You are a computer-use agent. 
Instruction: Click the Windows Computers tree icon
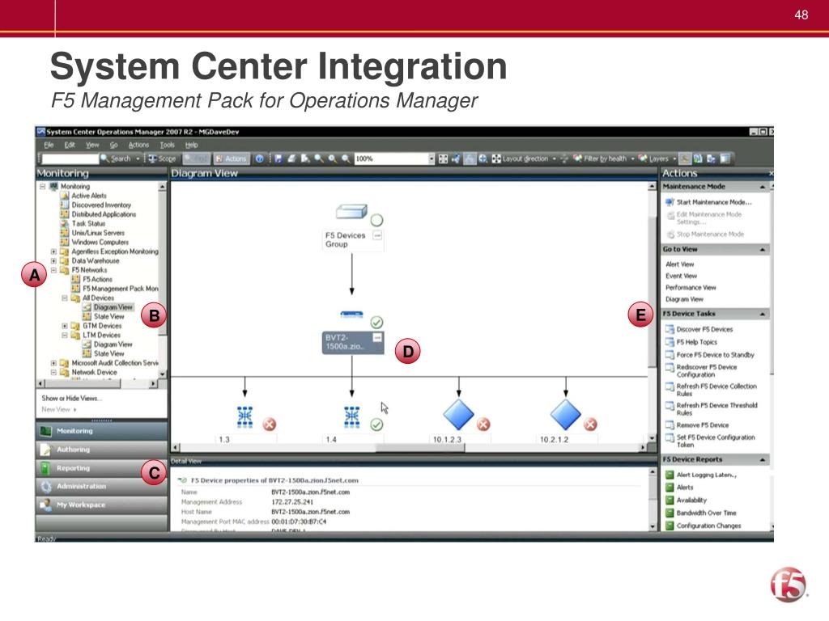pyautogui.click(x=65, y=242)
